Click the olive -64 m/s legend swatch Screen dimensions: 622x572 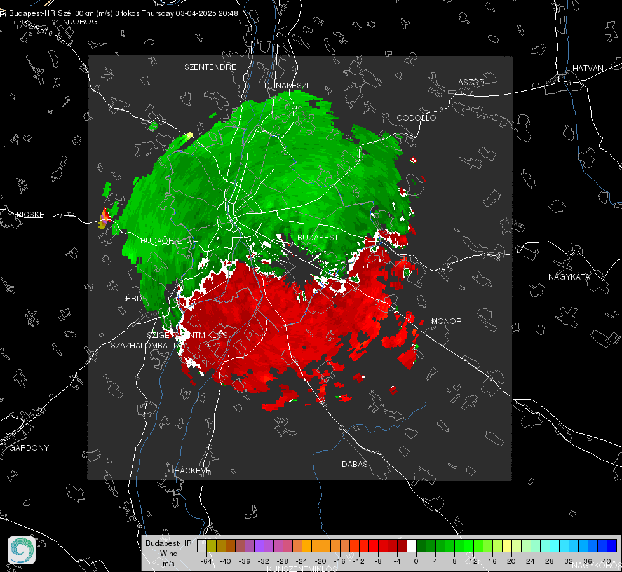pos(211,545)
